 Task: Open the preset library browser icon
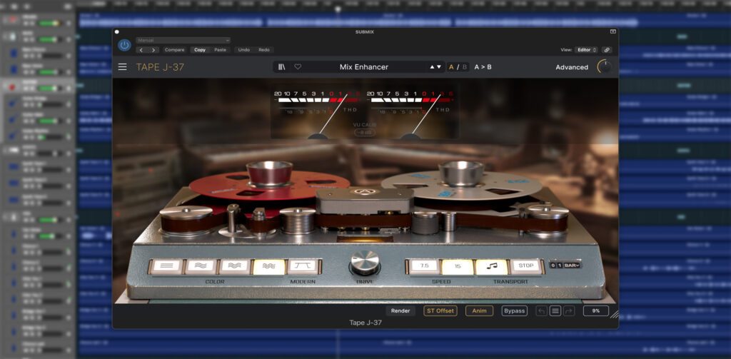pyautogui.click(x=281, y=67)
